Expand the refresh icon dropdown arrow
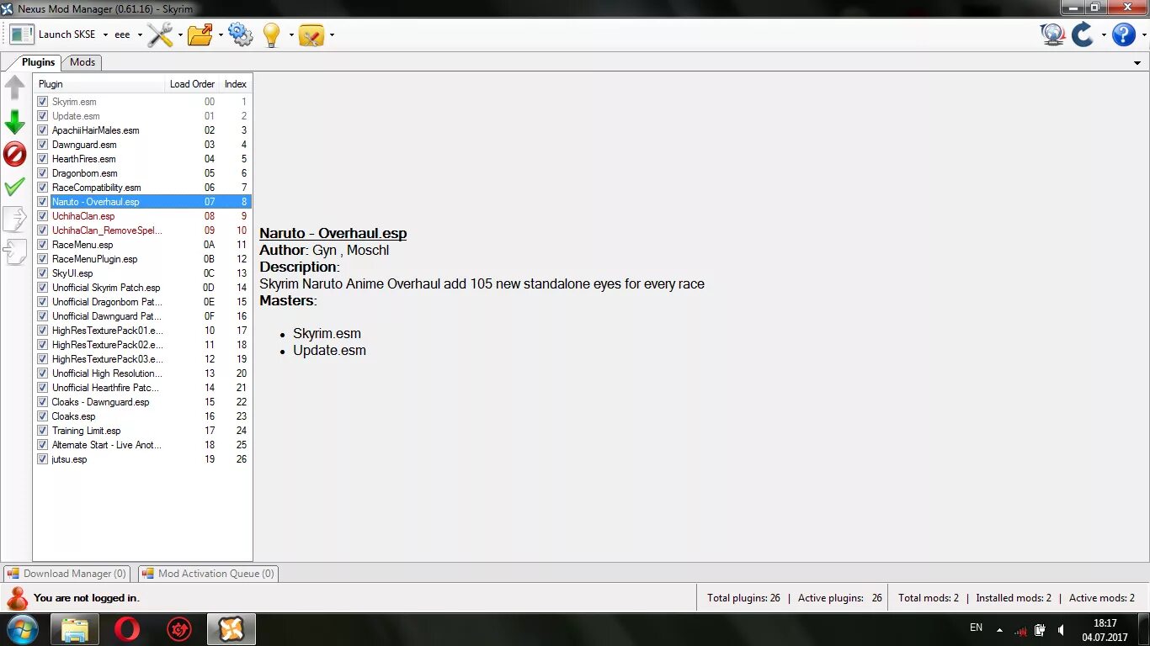Screen dimensions: 1150x646 1103,35
